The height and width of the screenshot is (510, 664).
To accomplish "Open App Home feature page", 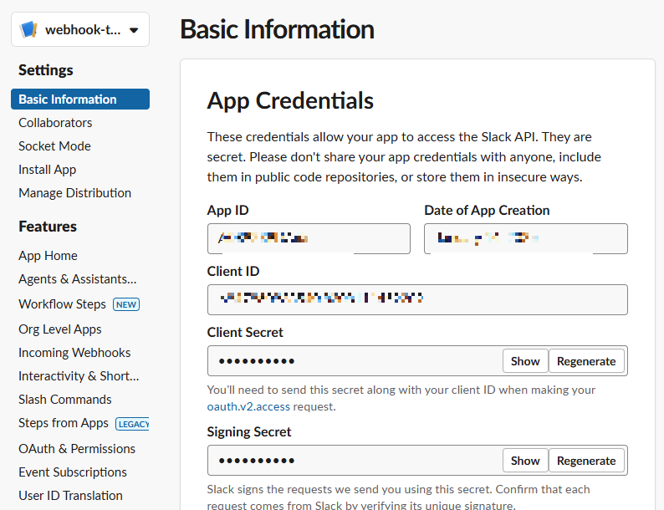I will 48,256.
